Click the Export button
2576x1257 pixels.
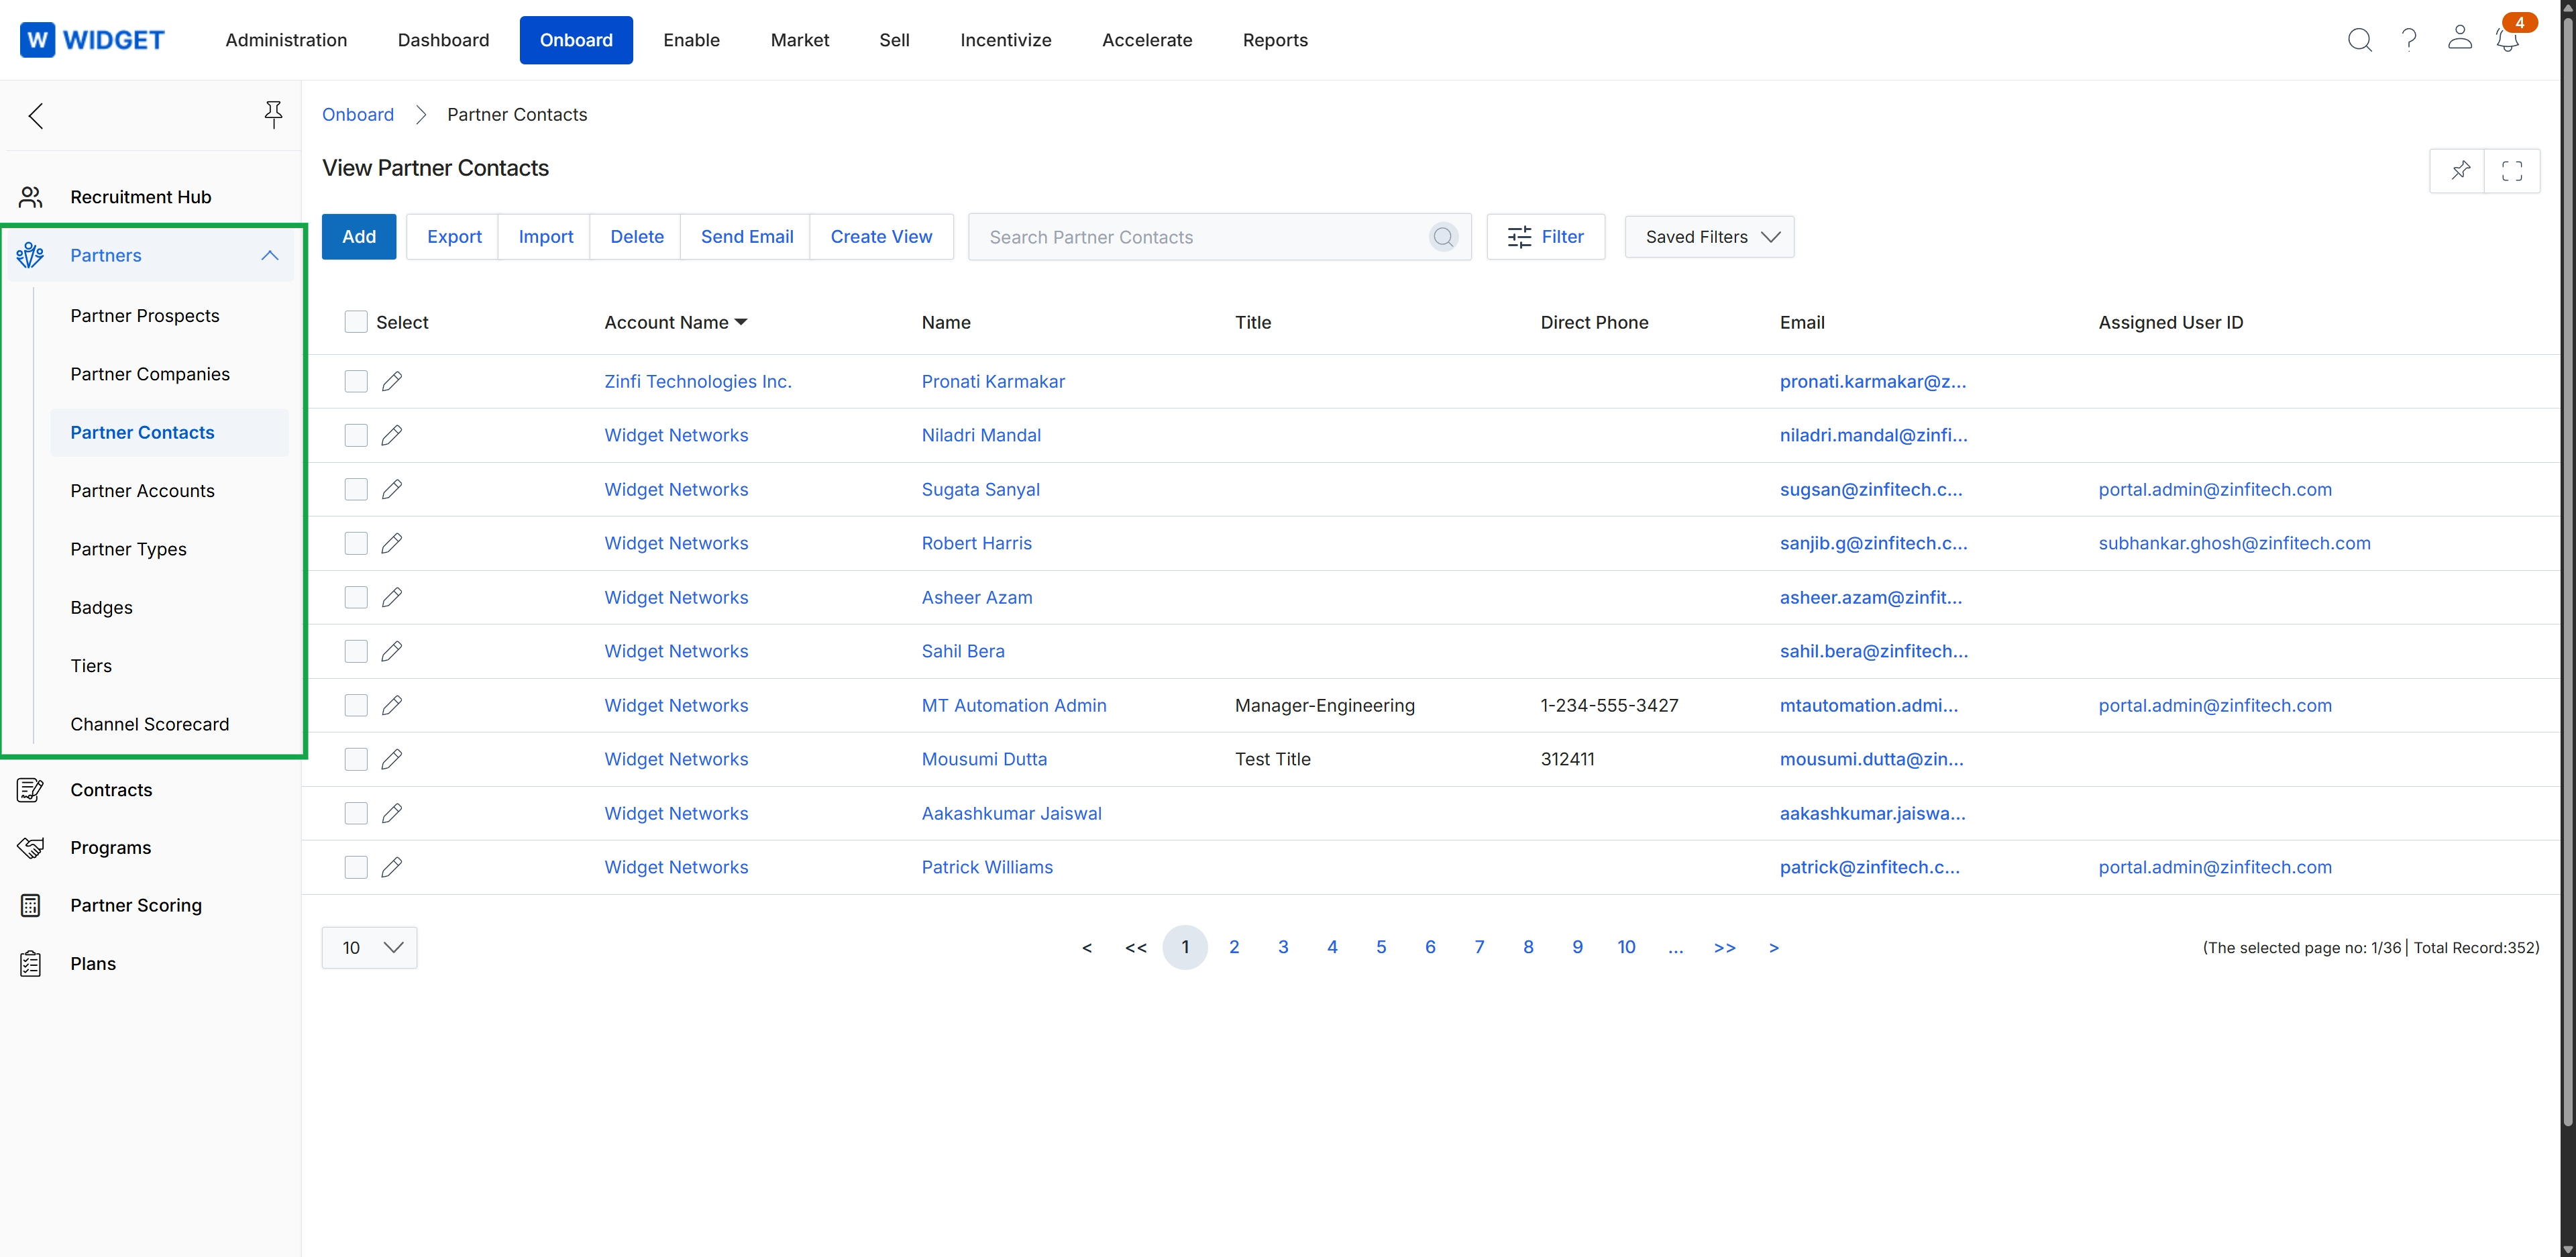[454, 237]
